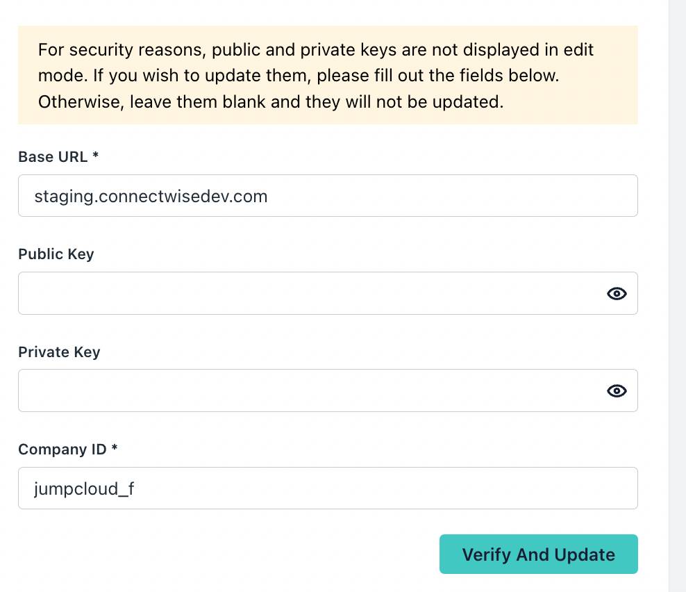Click into the Public Key field
686x592 pixels.
(x=306, y=294)
